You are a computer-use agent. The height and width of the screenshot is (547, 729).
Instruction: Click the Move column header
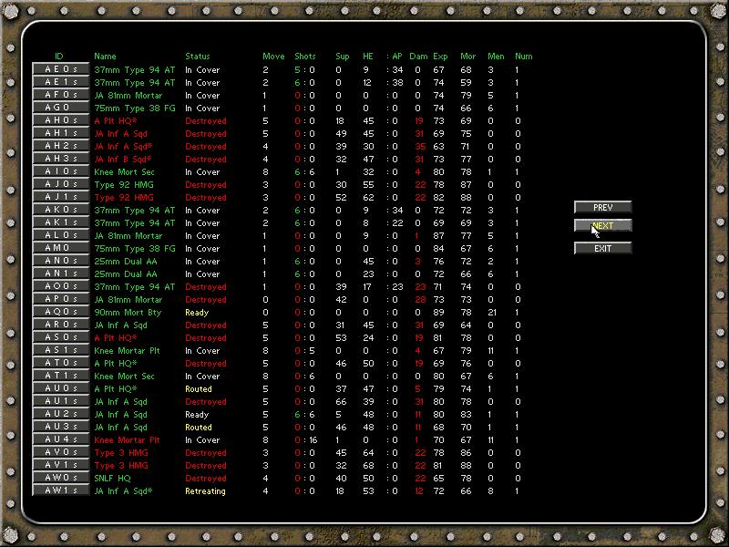pyautogui.click(x=273, y=57)
